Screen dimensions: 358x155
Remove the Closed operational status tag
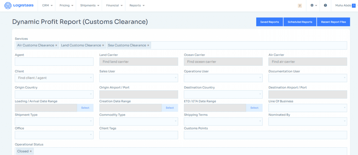(x=31, y=152)
